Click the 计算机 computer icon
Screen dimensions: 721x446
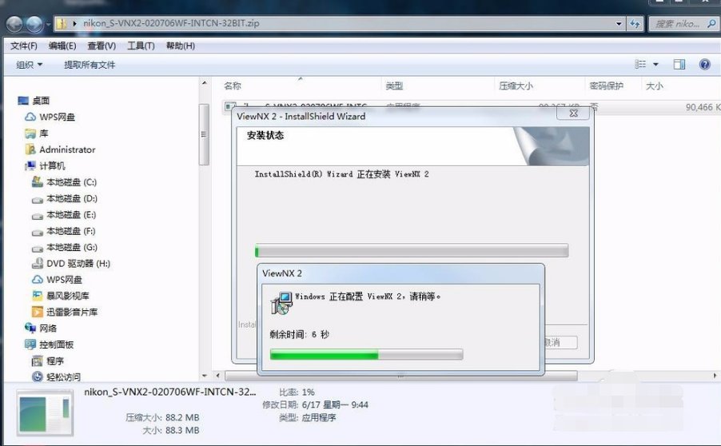[x=30, y=165]
